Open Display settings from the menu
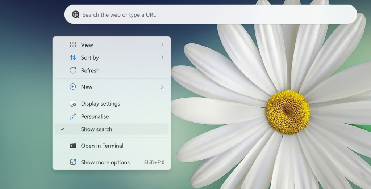The image size is (371, 189). [112, 103]
